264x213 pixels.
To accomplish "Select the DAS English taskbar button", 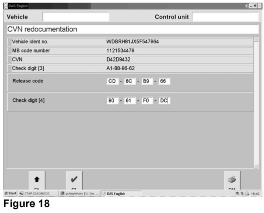I will [121, 194].
